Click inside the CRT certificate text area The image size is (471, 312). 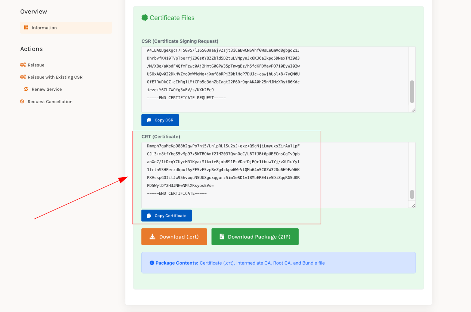click(x=275, y=175)
